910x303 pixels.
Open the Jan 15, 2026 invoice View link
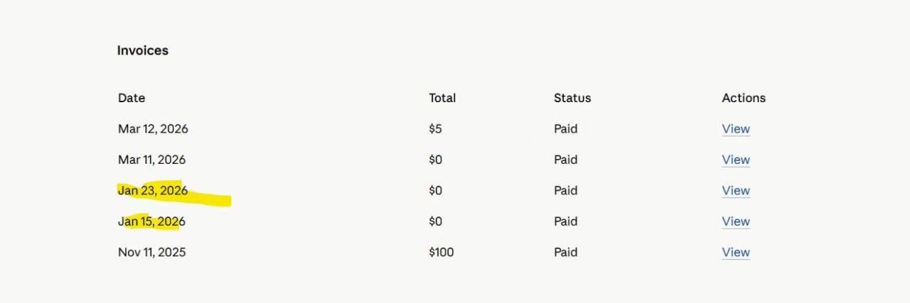736,221
